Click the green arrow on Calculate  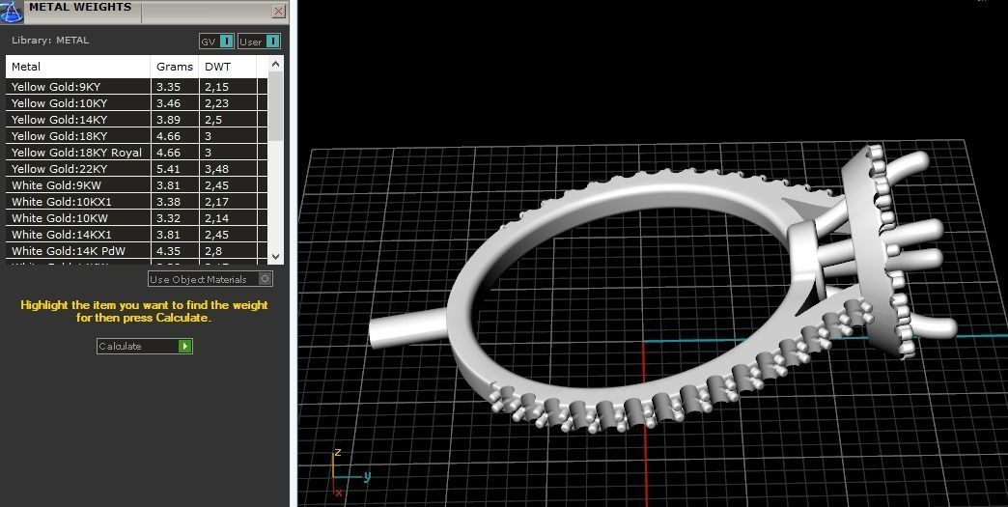tap(185, 346)
